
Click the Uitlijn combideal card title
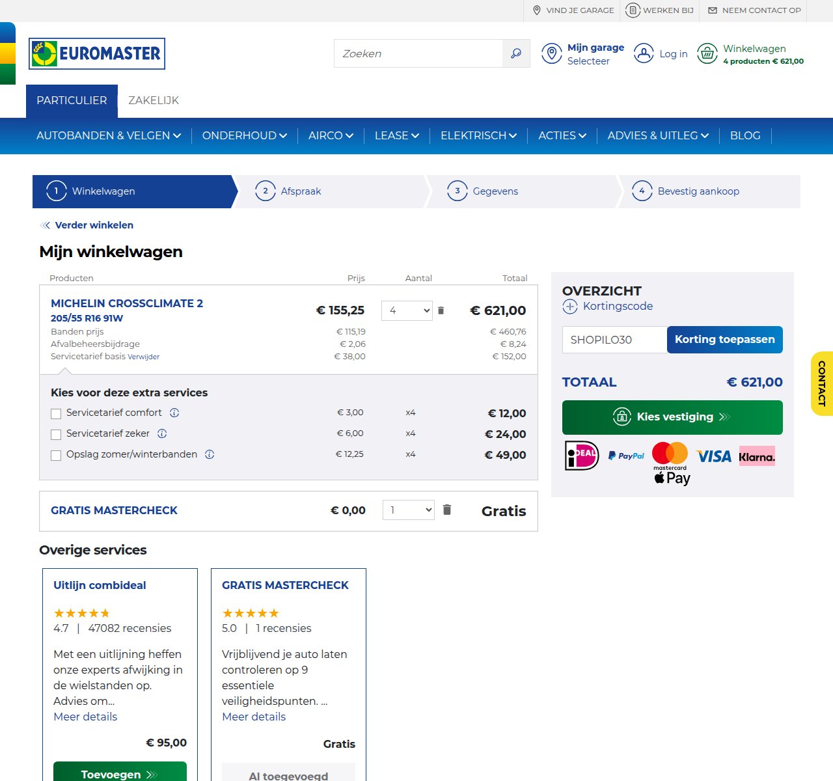point(100,585)
